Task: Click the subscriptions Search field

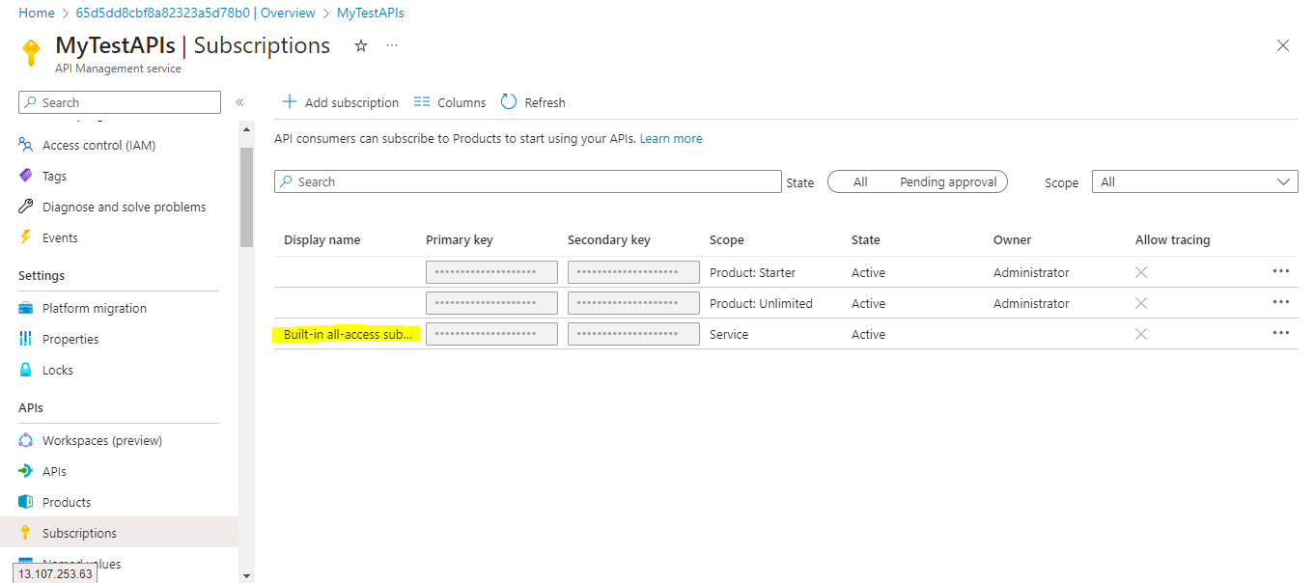Action: (x=528, y=181)
